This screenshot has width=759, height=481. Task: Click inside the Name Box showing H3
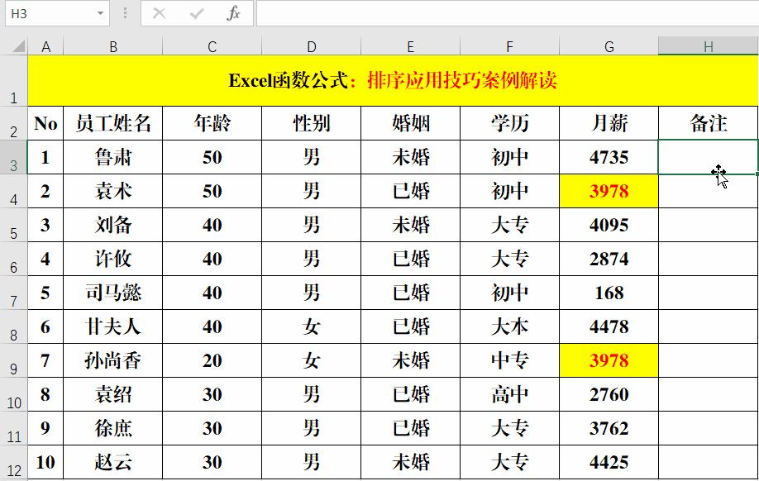click(x=50, y=13)
